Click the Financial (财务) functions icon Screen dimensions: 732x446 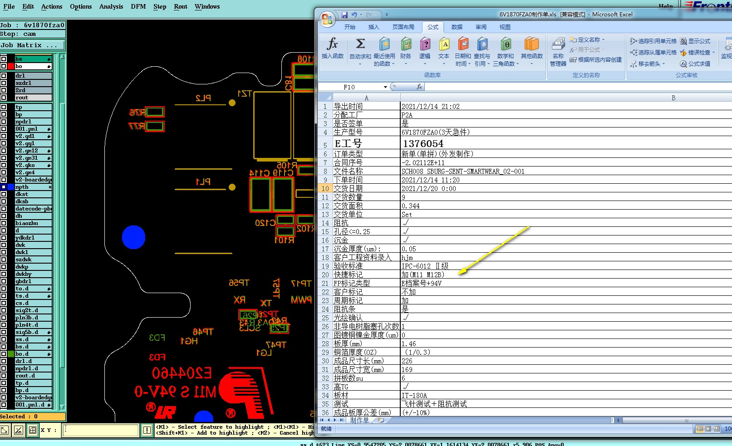coord(406,44)
